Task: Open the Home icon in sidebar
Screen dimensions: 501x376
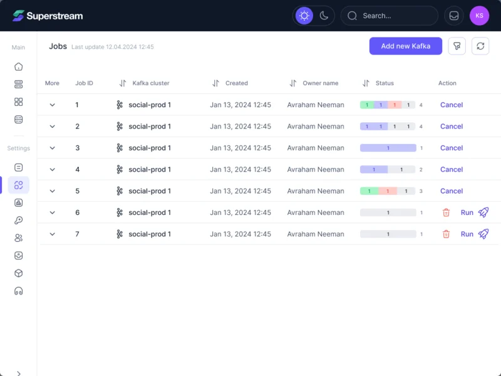Action: (19, 66)
